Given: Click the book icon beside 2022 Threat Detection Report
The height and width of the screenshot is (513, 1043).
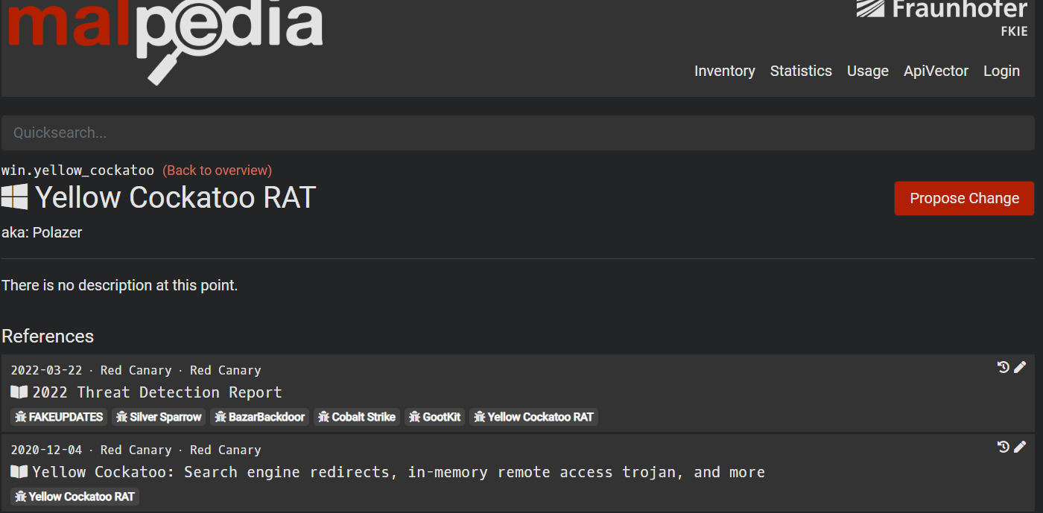Looking at the screenshot, I should pyautogui.click(x=19, y=392).
